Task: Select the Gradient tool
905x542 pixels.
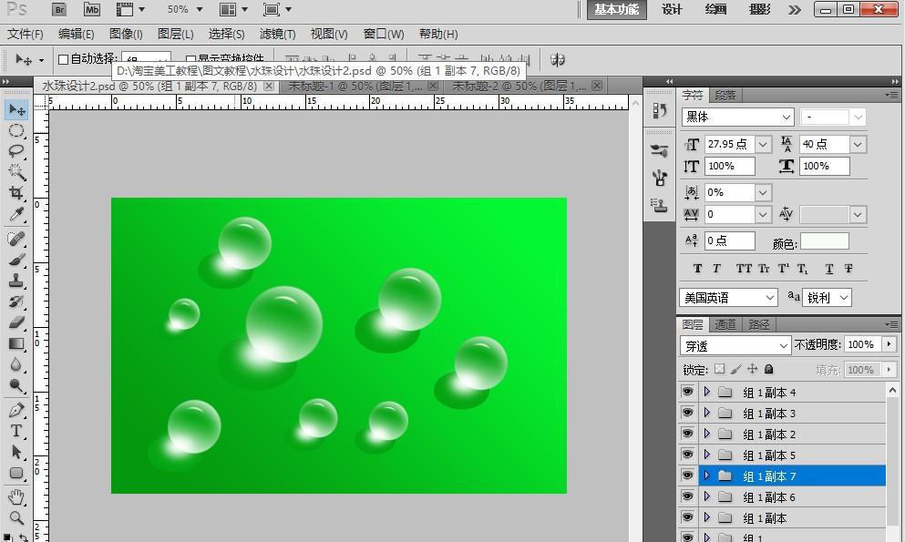Action: coord(16,343)
